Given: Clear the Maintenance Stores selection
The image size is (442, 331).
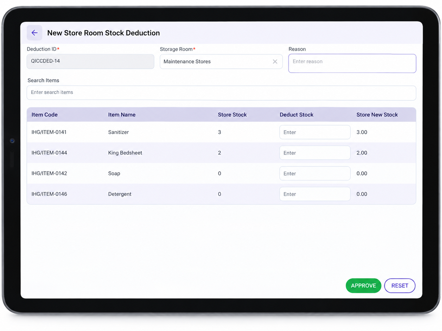Looking at the screenshot, I should pyautogui.click(x=275, y=62).
